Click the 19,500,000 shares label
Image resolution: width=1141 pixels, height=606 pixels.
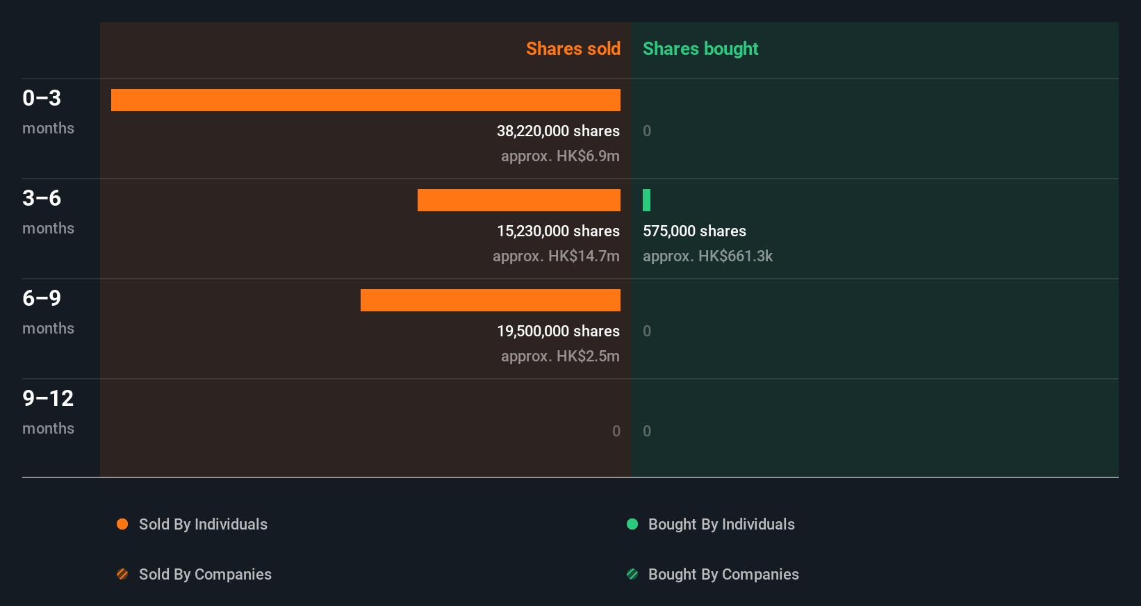pos(558,331)
